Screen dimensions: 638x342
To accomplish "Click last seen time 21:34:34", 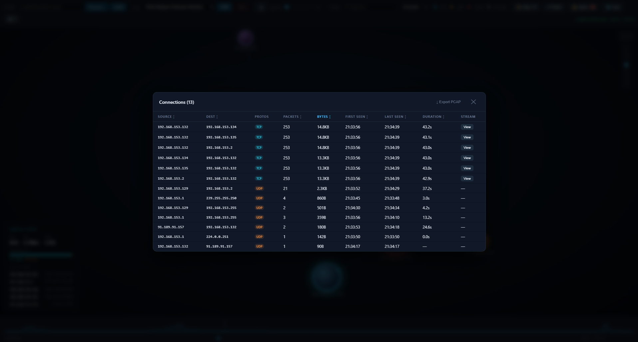I will pyautogui.click(x=392, y=208).
